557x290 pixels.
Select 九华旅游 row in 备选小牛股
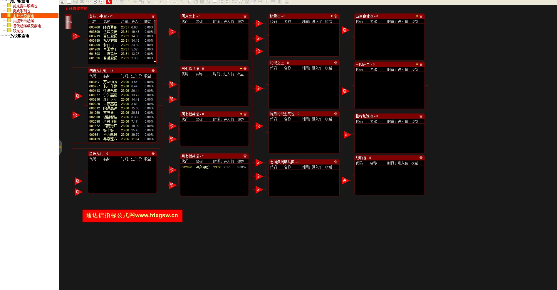(x=121, y=40)
